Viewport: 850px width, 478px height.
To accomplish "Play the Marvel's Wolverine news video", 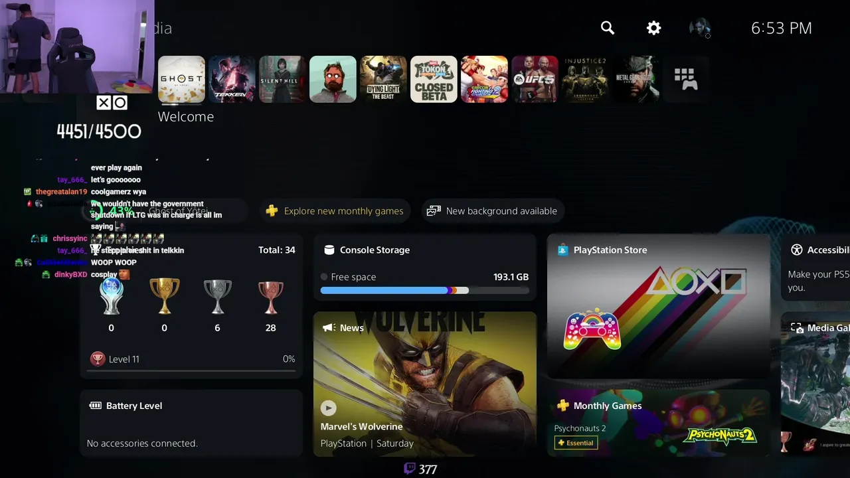I will click(328, 408).
